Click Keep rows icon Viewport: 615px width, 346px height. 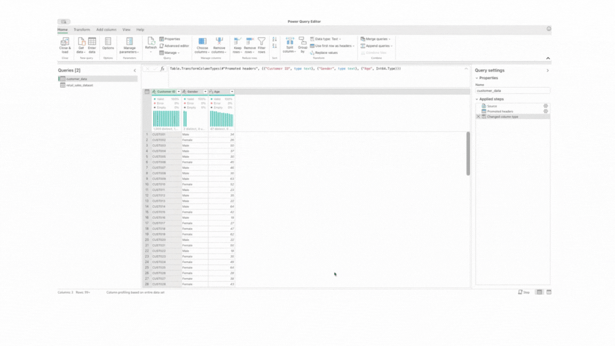237,41
